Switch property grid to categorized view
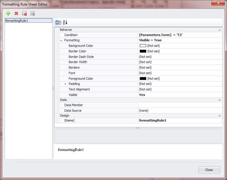The width and height of the screenshot is (227, 180). click(x=58, y=22)
